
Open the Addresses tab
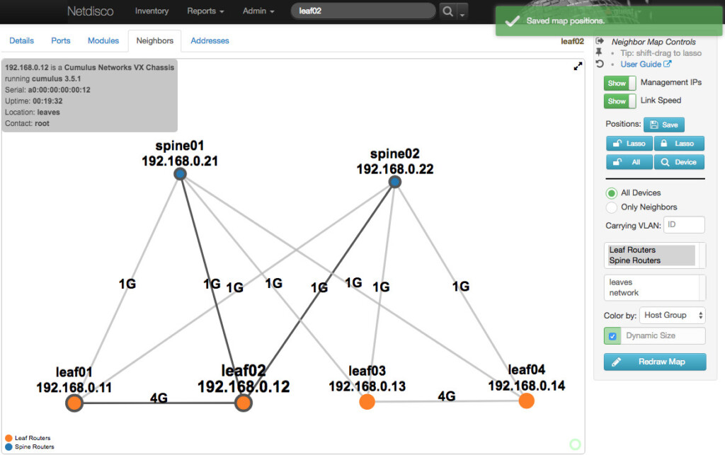tap(210, 41)
